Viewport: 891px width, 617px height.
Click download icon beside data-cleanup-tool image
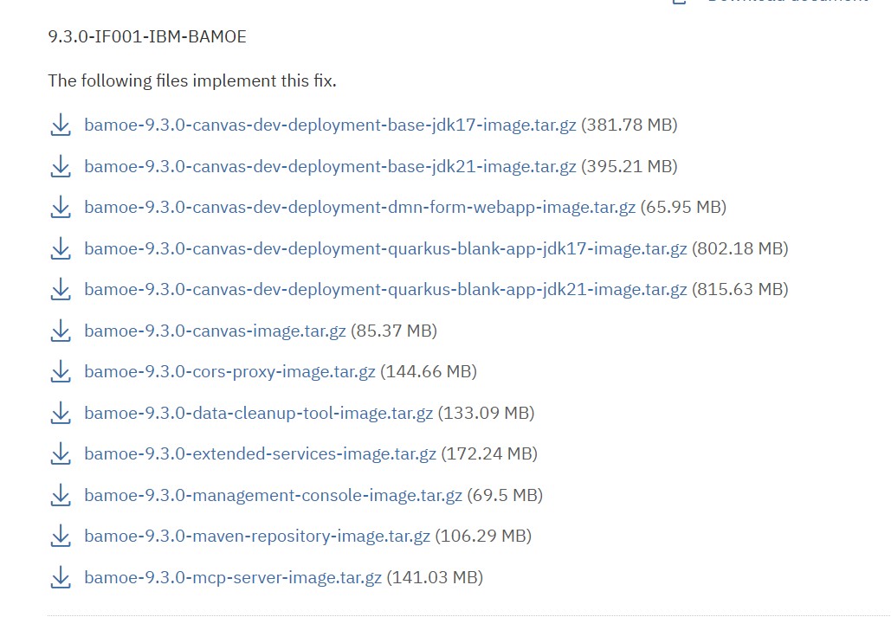[x=61, y=413]
